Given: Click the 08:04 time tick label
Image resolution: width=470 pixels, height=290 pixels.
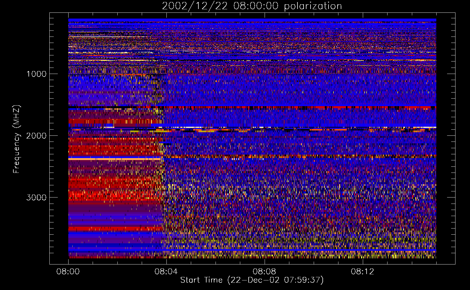Looking at the screenshot, I should tap(166, 272).
